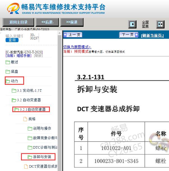Click the 名称 column header
This screenshot has width=169, height=171.
pos(161,134)
